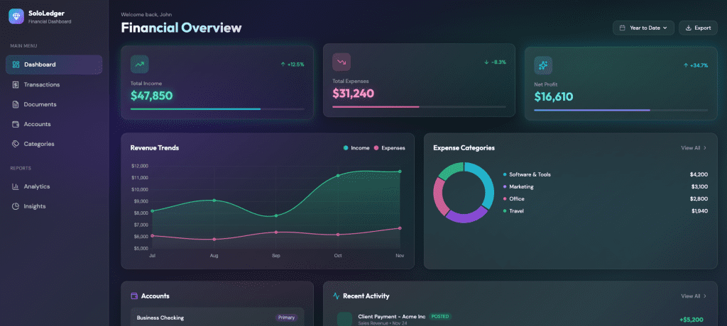Screen dimensions: 727x326
Task: Toggle the Expenses series in chart legend
Action: click(x=389, y=148)
